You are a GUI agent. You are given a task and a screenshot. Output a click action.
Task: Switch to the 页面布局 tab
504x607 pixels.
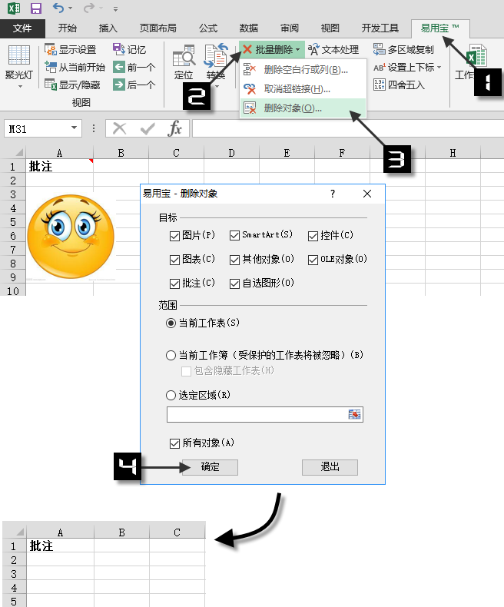click(158, 28)
